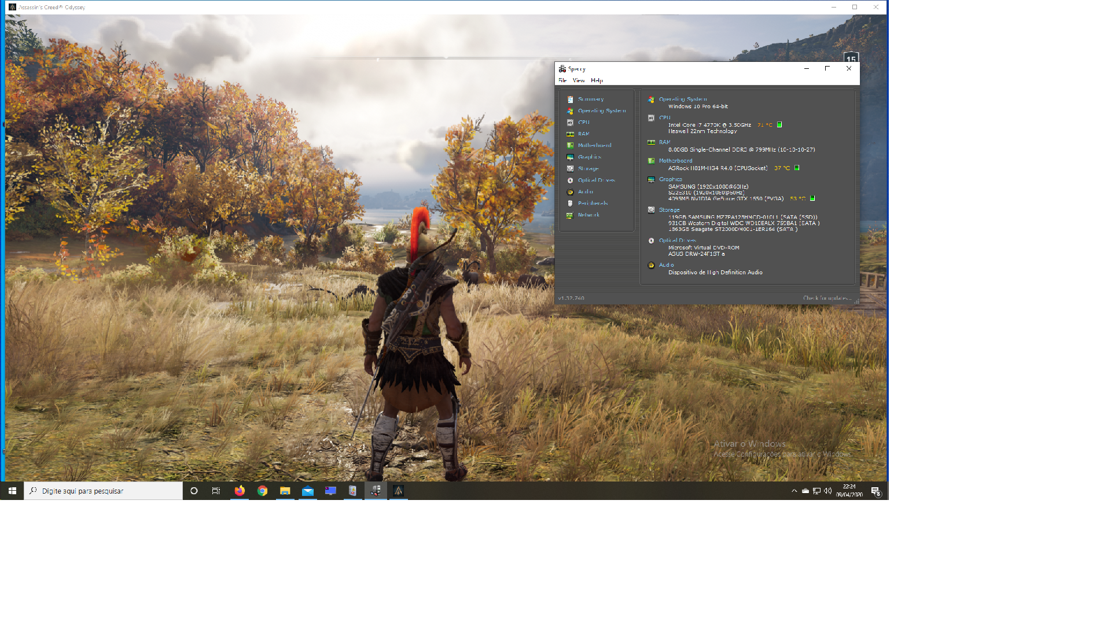Click the Storage heading in summary panel

pyautogui.click(x=669, y=210)
